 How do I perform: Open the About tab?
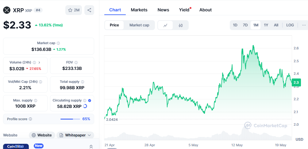coord(206,10)
